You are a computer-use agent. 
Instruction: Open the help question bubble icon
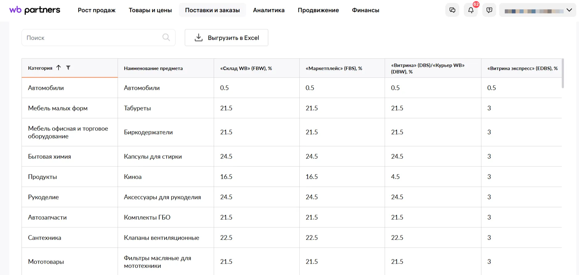489,10
